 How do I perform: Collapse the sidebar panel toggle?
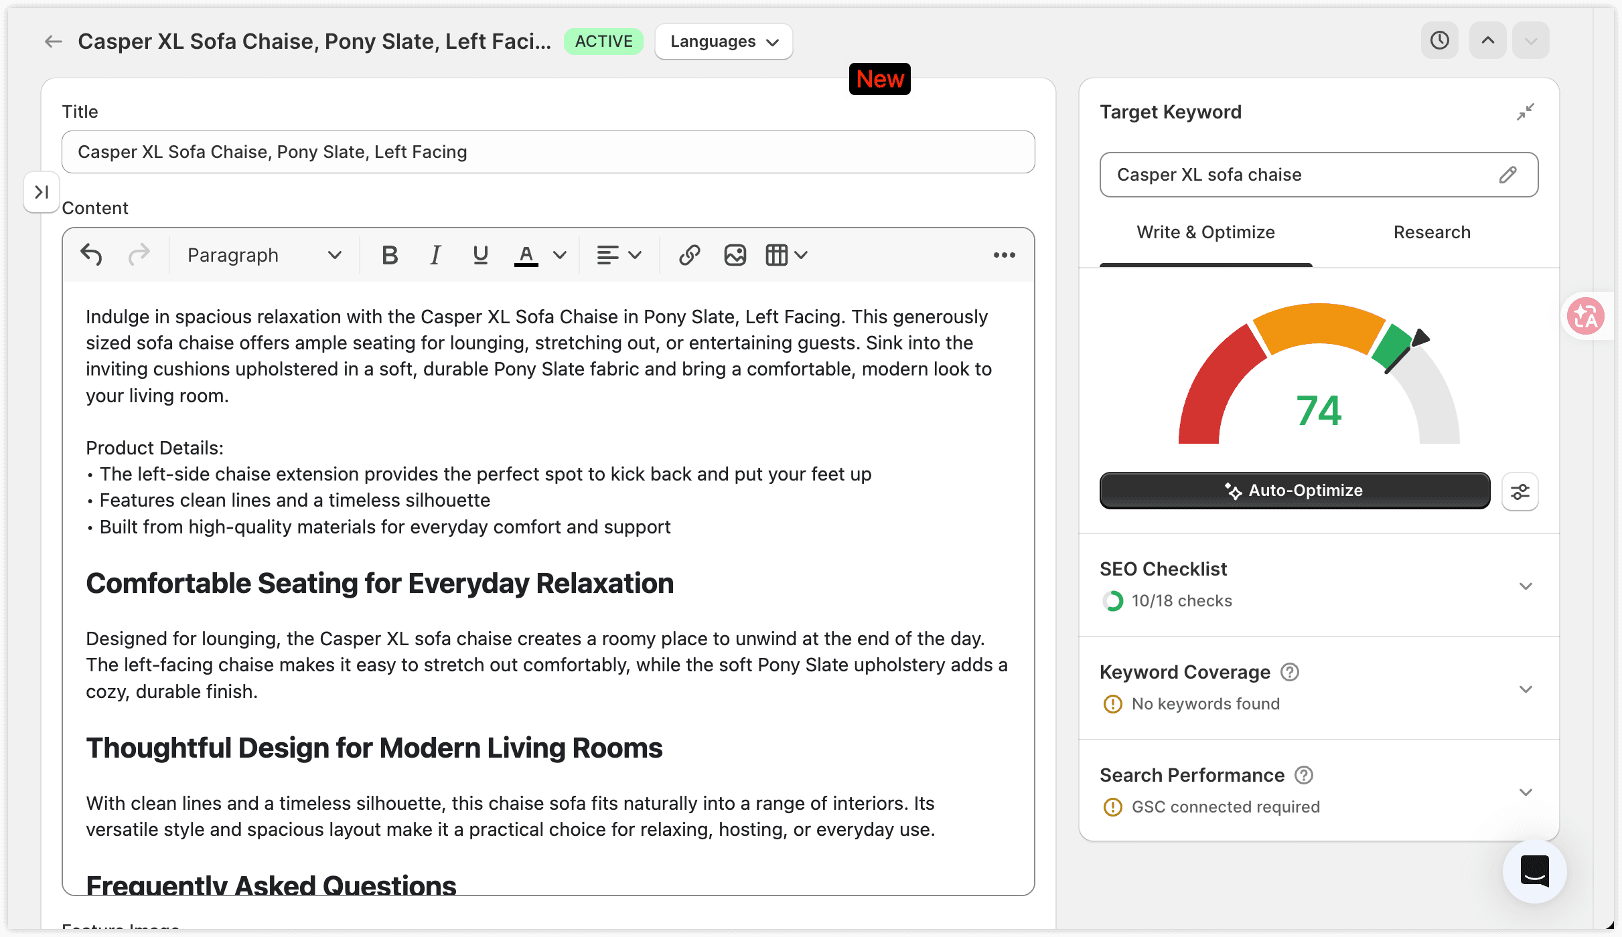(x=42, y=192)
